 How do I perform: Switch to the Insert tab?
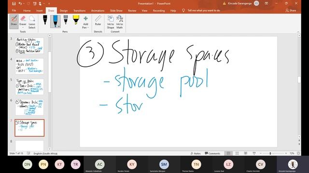pos(39,11)
